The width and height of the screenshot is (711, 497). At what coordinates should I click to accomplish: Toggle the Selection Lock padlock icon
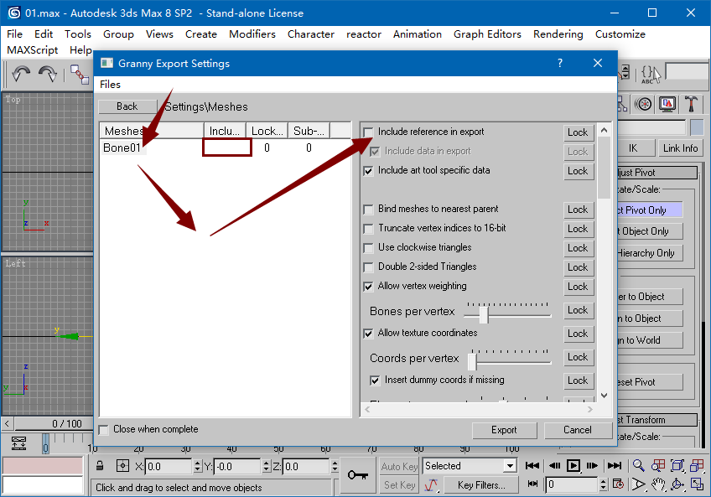pos(101,466)
